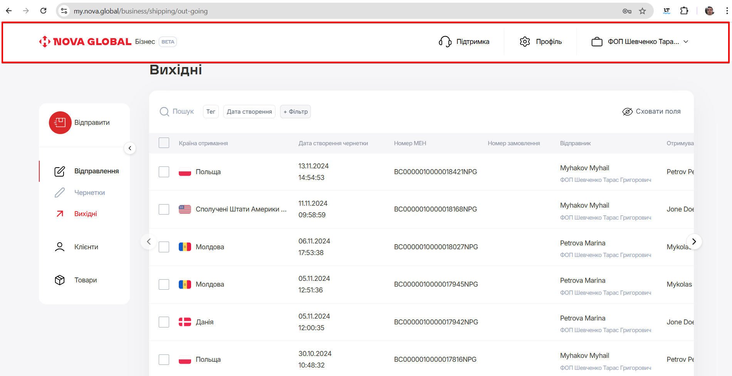Screen dimensions: 732x376
Task: Select Вихідні in the sidebar menu
Action: point(86,214)
